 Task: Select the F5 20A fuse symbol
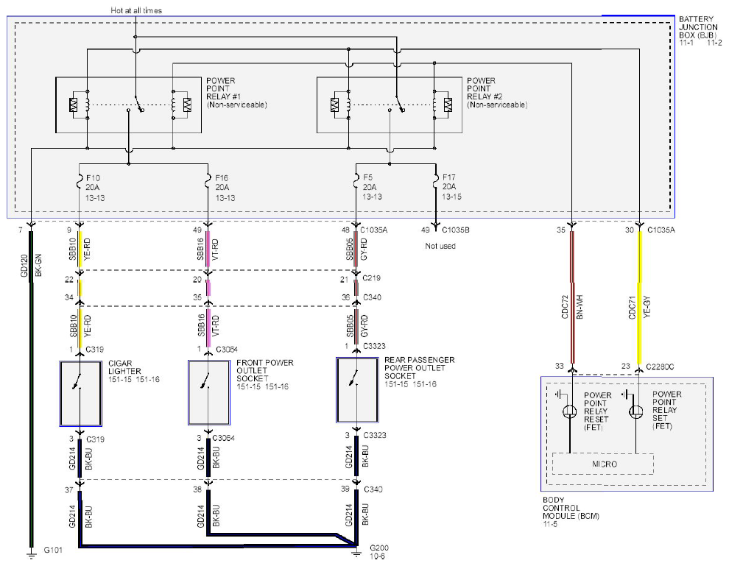tap(356, 181)
